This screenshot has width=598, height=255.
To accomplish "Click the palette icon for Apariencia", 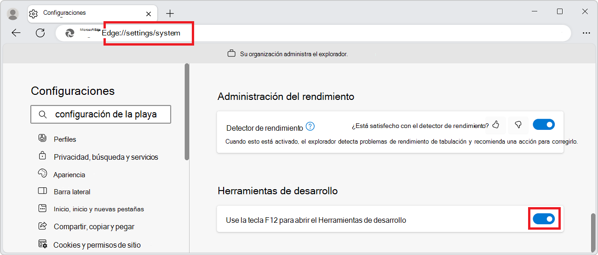I will (42, 173).
